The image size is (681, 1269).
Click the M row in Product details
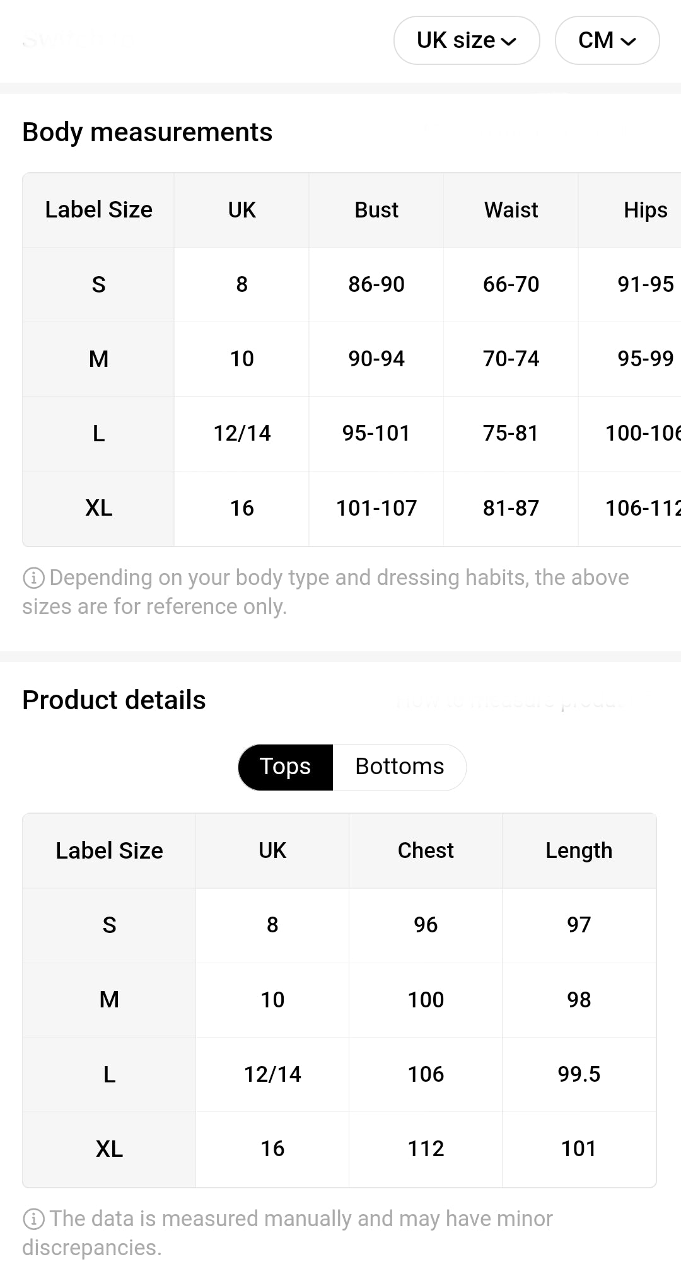pyautogui.click(x=339, y=1000)
